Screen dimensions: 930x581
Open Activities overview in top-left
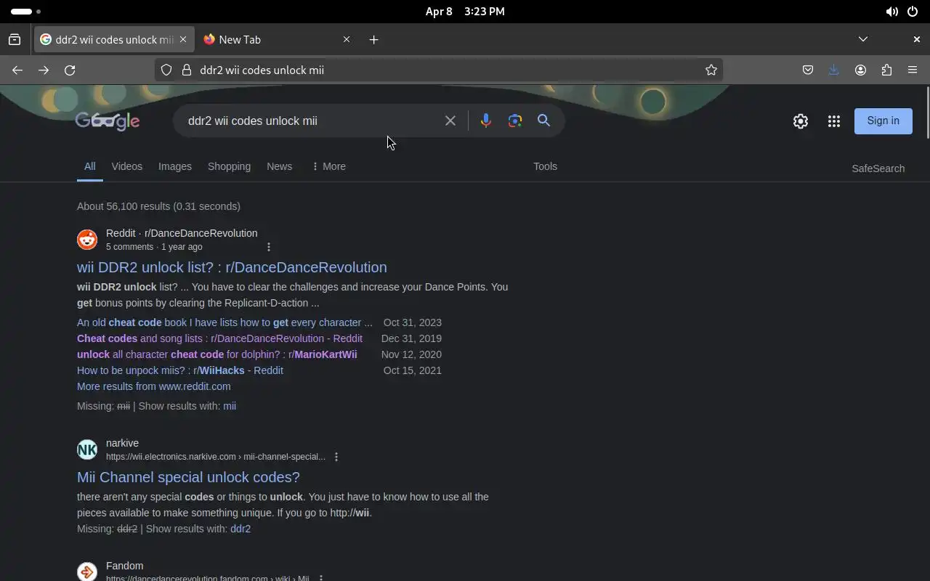pyautogui.click(x=26, y=12)
